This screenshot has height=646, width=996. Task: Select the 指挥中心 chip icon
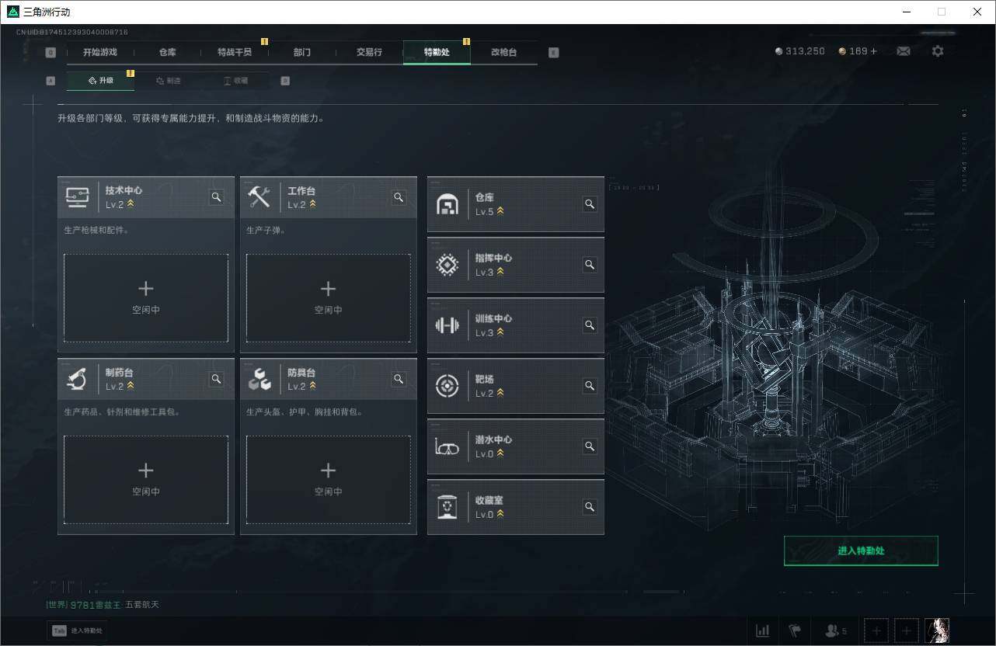[447, 264]
